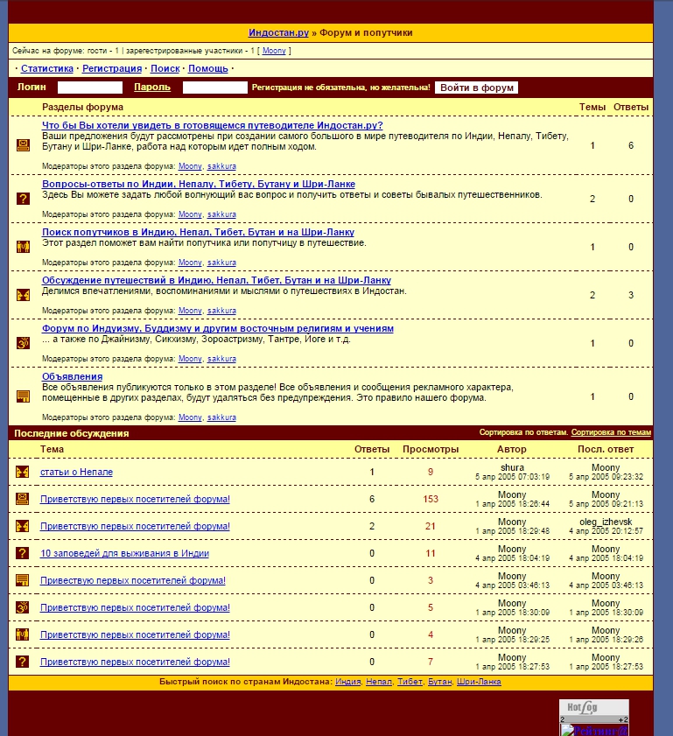This screenshot has width=673, height=736.
Task: Click the icon beside the 'Объявления' section
Action: tap(23, 396)
